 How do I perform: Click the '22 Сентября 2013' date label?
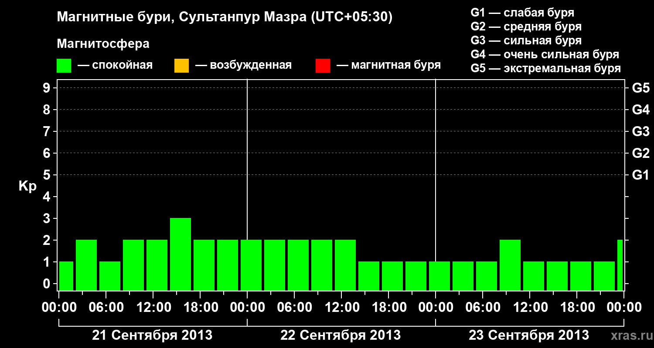click(x=341, y=335)
